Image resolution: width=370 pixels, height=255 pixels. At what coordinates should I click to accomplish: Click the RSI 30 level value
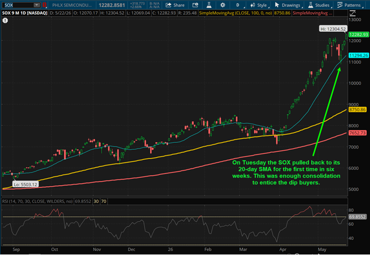96,201
